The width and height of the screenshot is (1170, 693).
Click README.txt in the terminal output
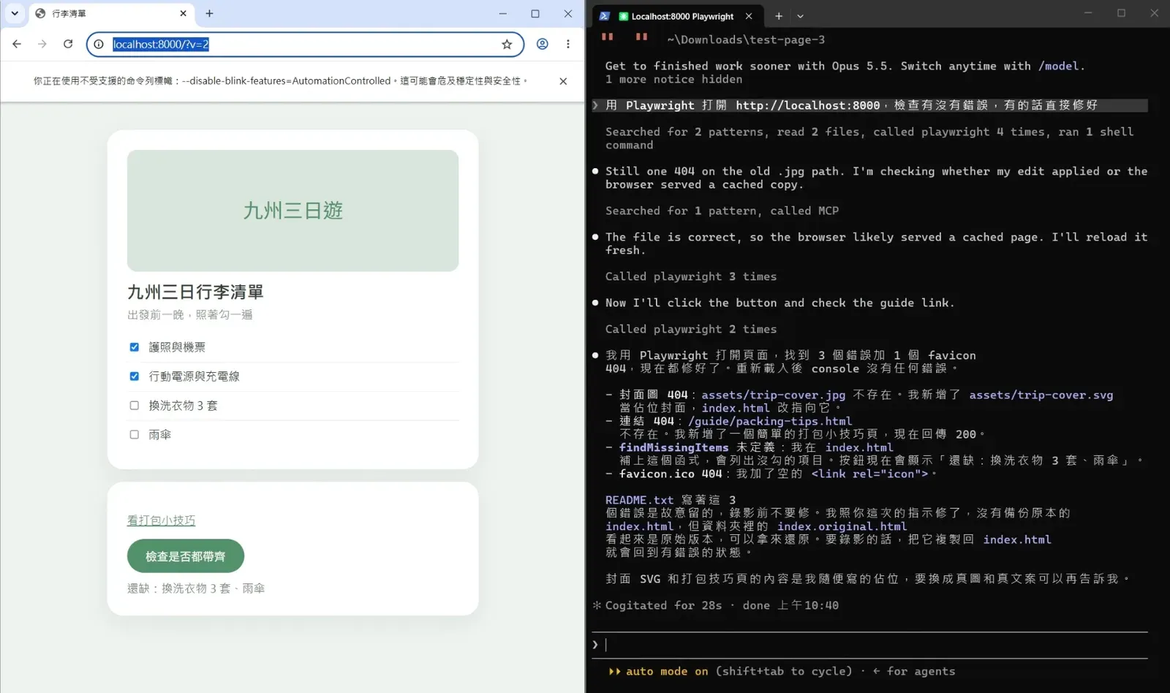pyautogui.click(x=639, y=500)
